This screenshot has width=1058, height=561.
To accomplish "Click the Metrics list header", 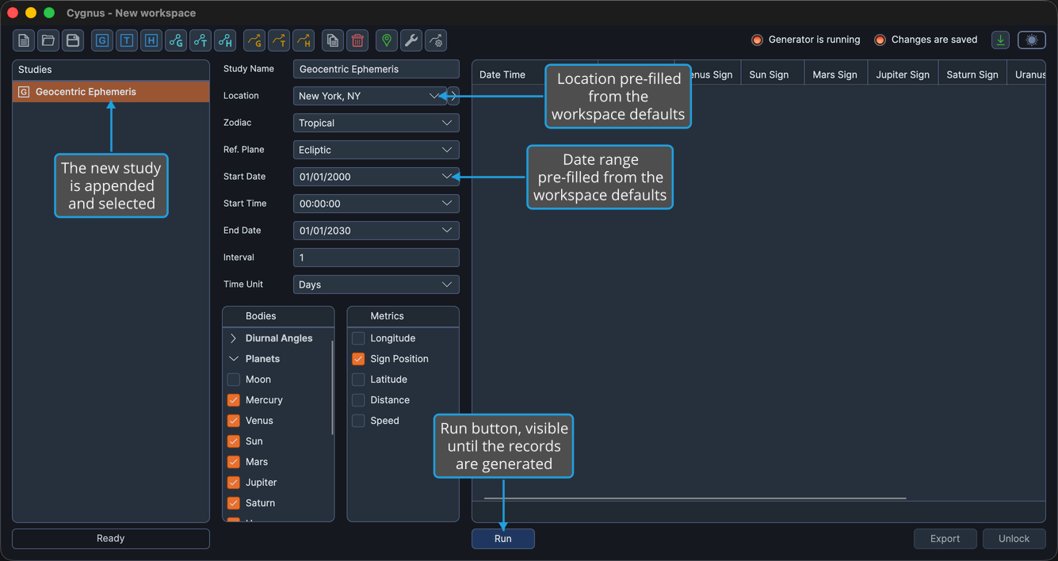I will [403, 316].
